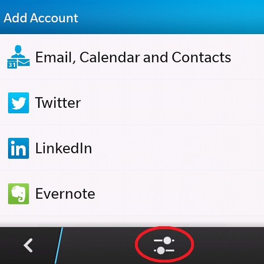Tap the Twitter bird icon
264x264 pixels.
[x=18, y=103]
